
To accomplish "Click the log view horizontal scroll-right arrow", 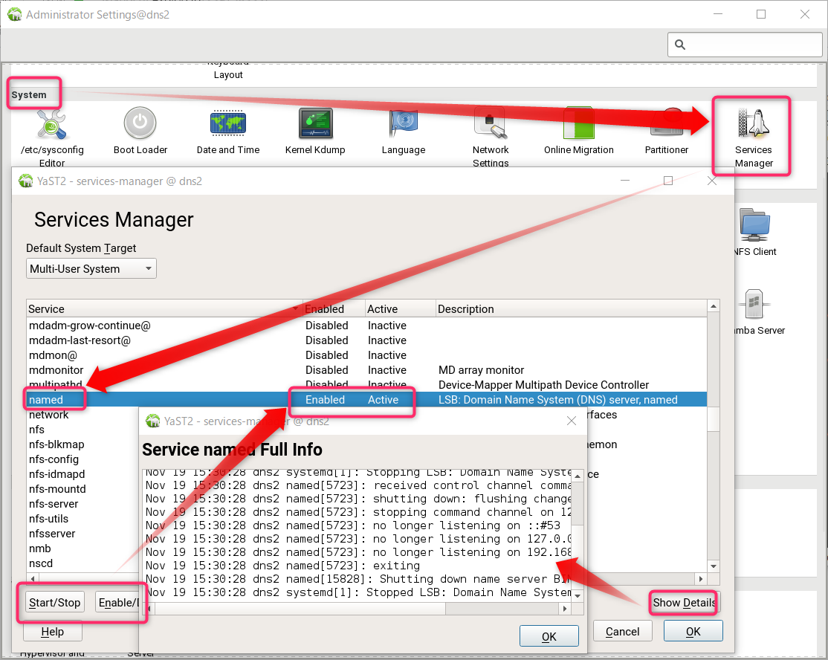I will tap(565, 609).
